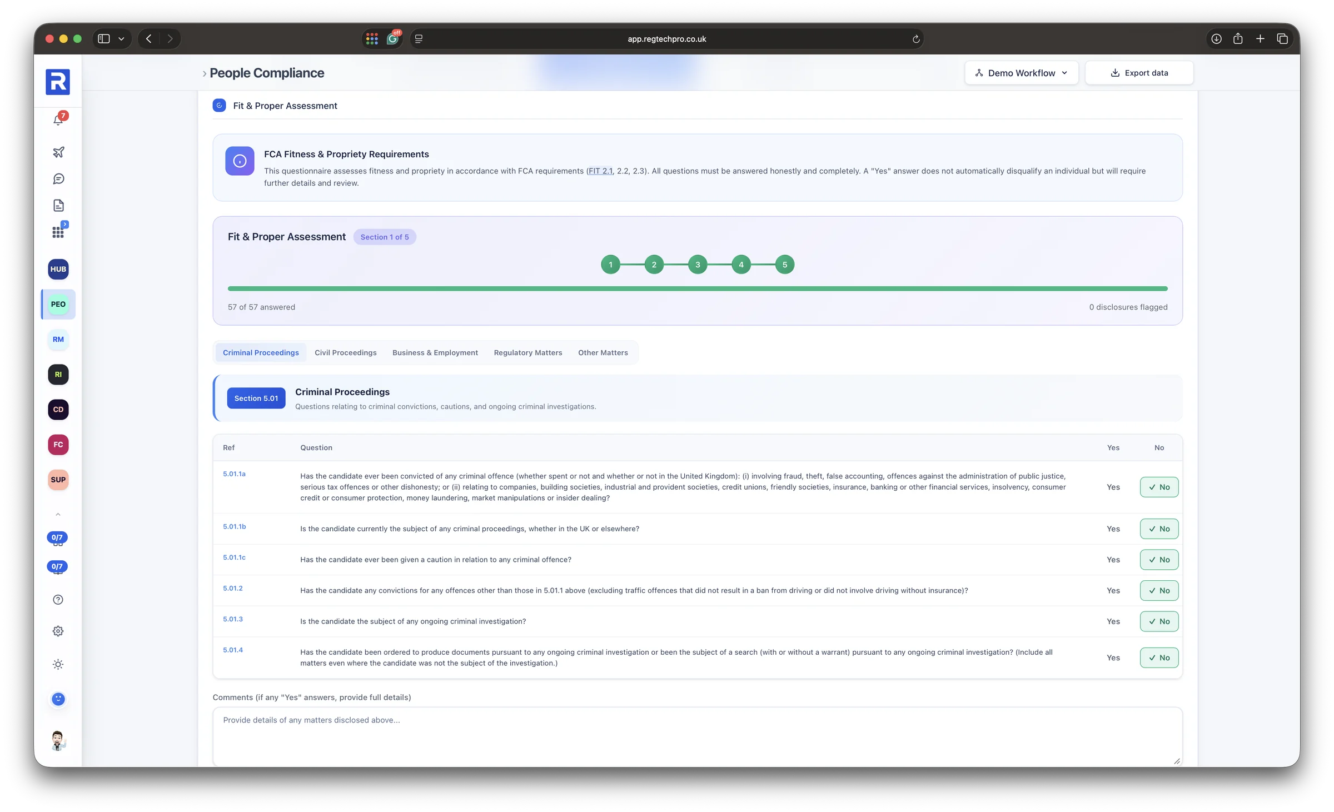This screenshot has height=812, width=1334.
Task: Jump to step 5 in assessment stepper
Action: click(784, 265)
